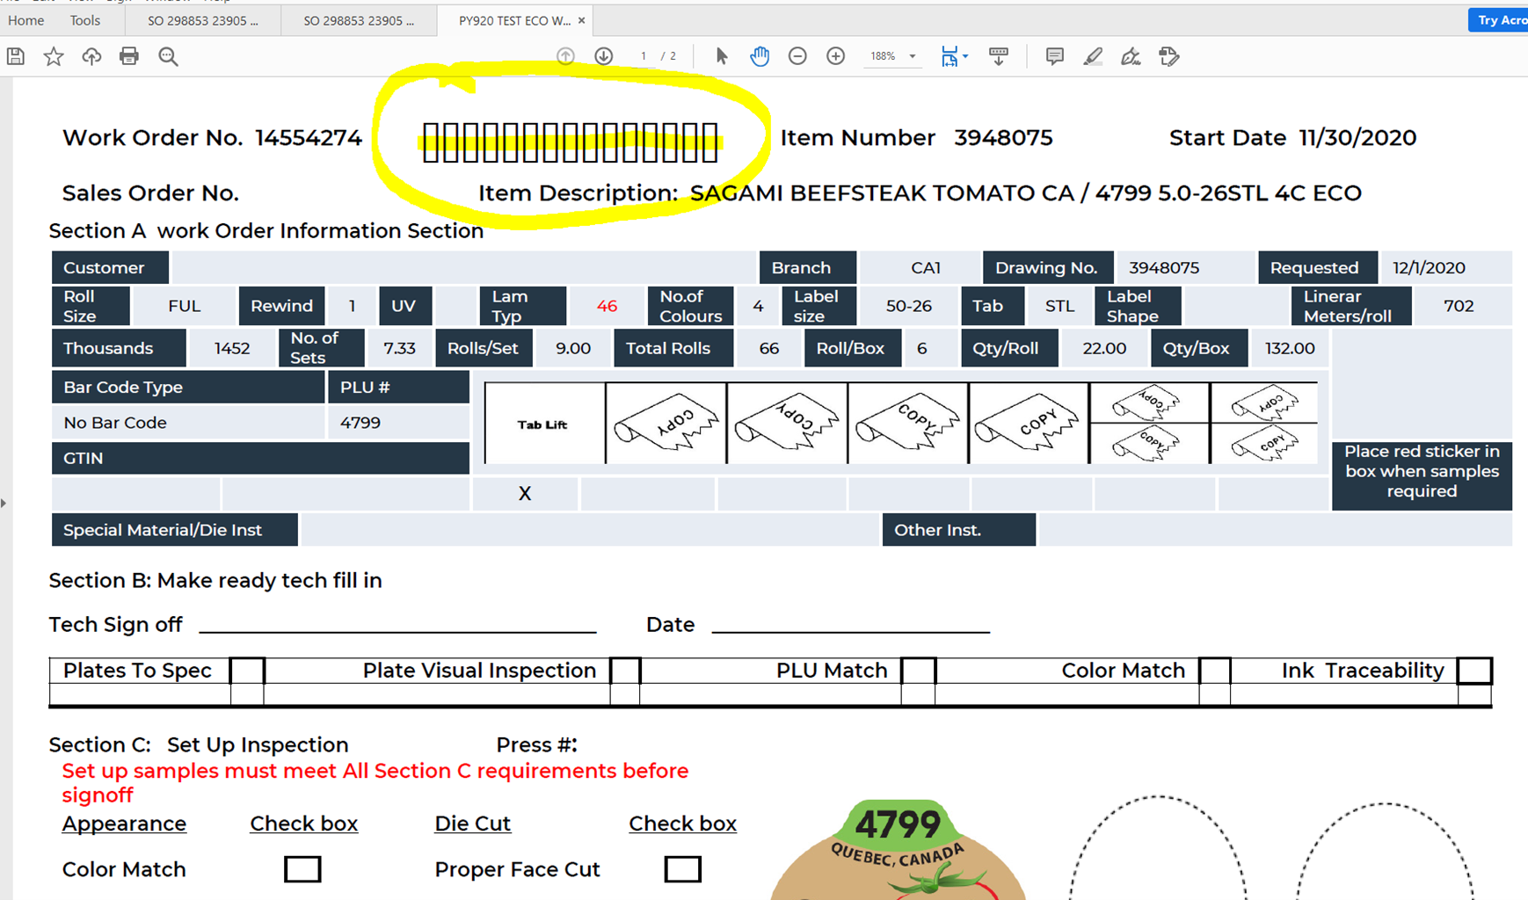Tick the Plate Visual Inspection checkbox
The width and height of the screenshot is (1528, 900).
(x=625, y=671)
